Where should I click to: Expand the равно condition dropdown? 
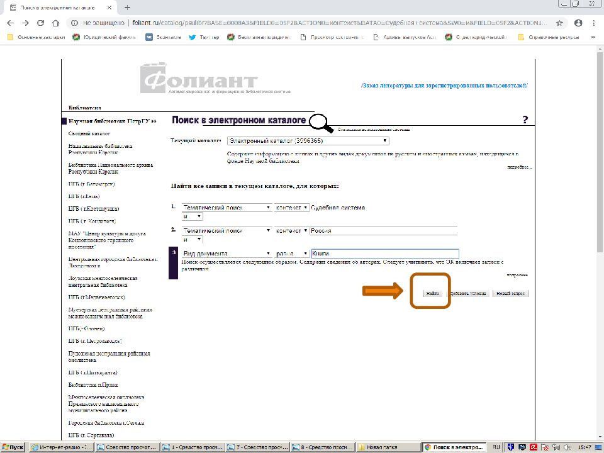pyautogui.click(x=291, y=254)
